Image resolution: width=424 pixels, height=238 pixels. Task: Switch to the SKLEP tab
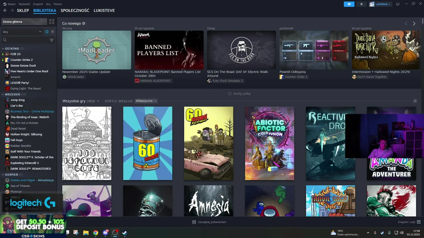(23, 11)
